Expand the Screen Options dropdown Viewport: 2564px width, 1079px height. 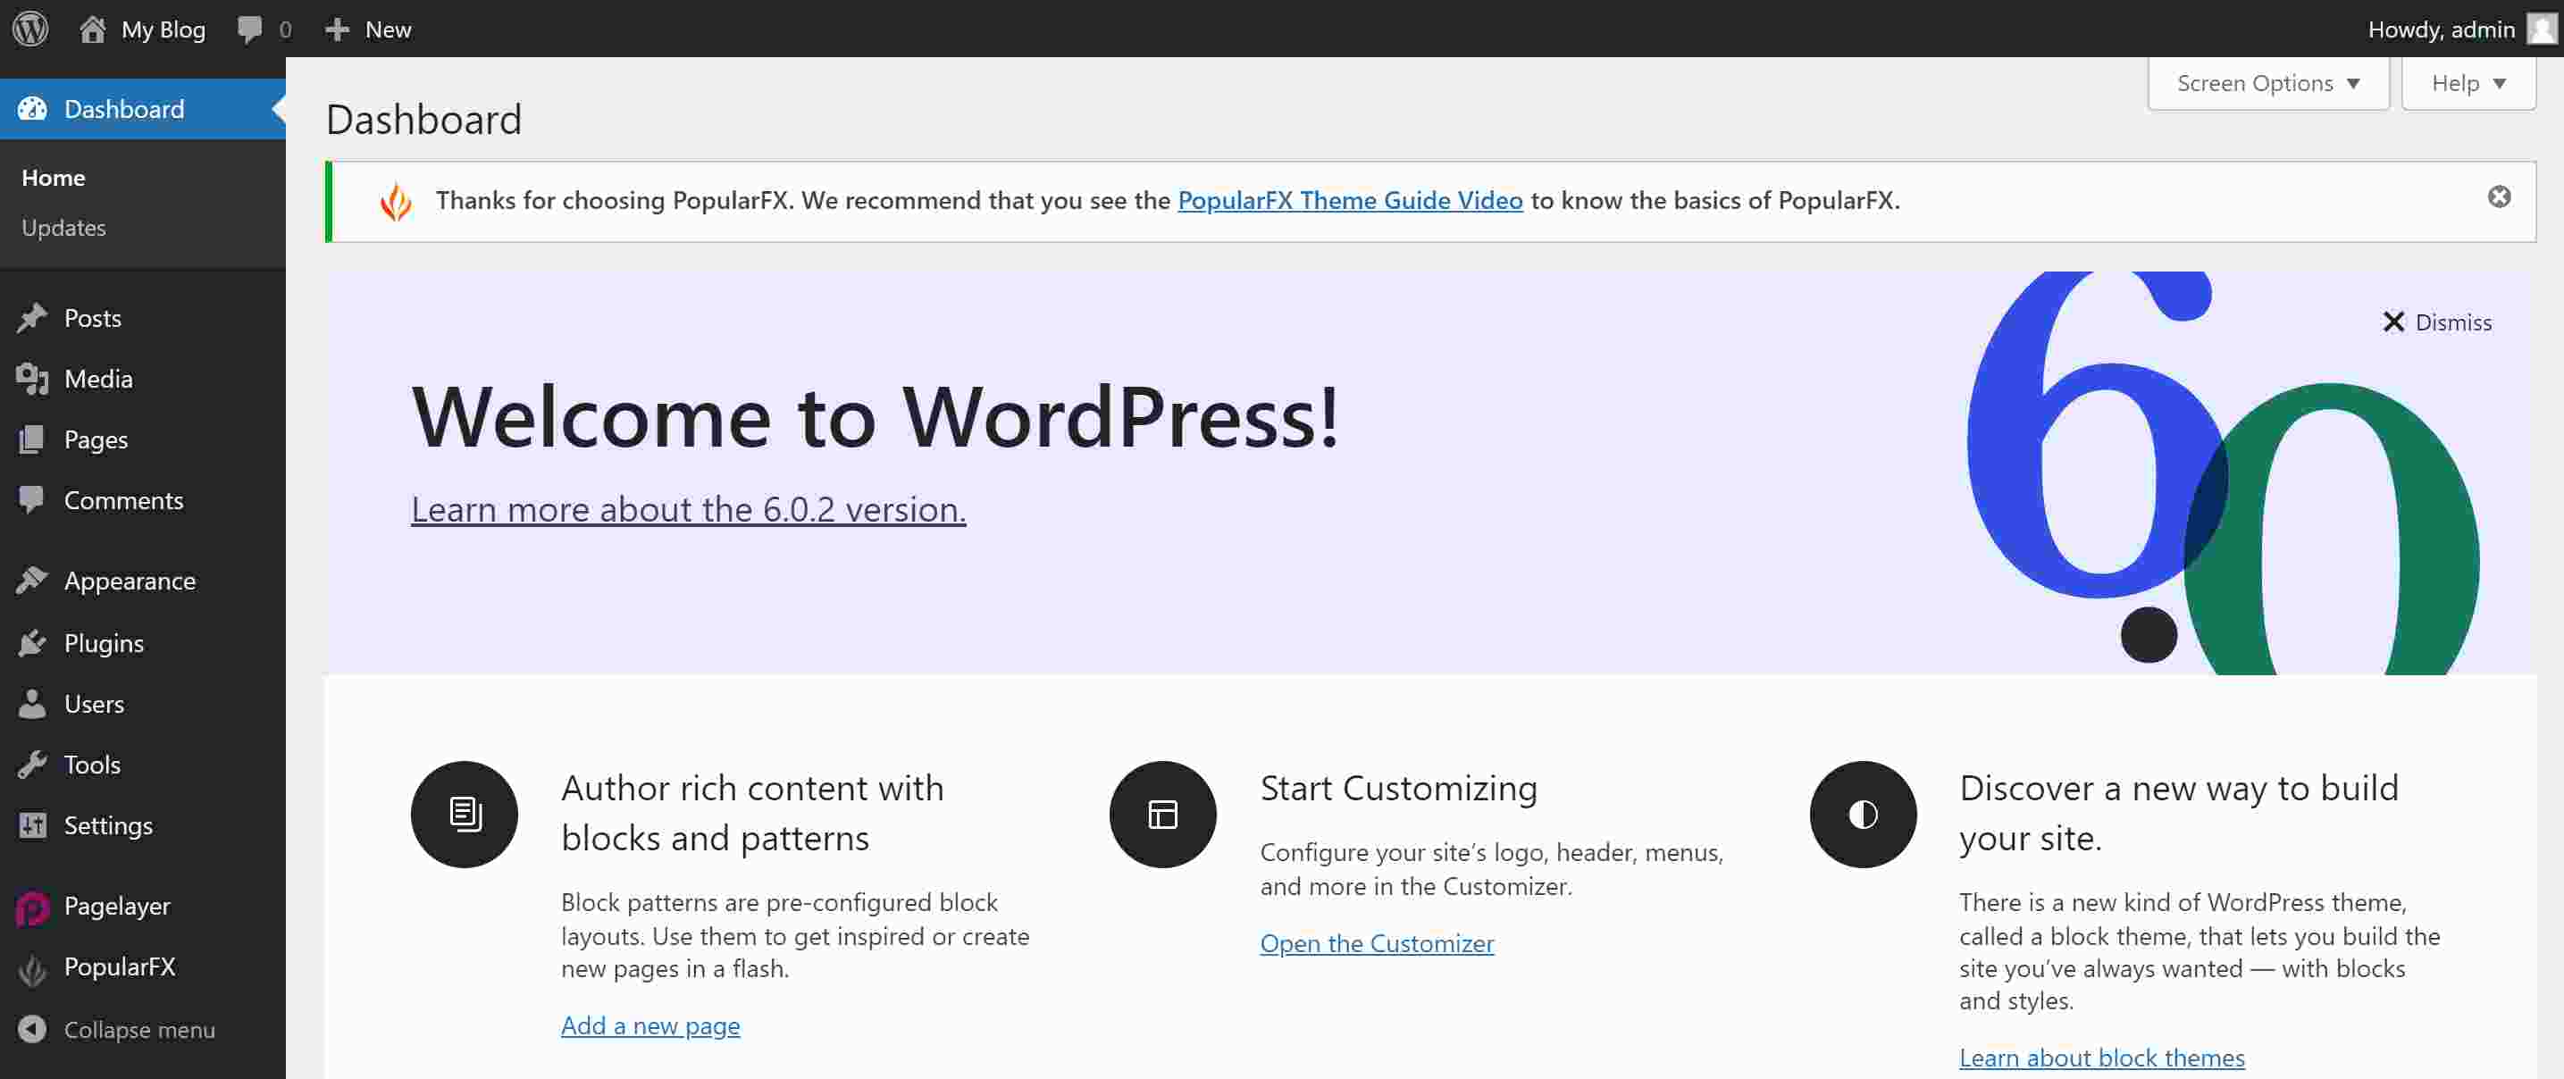tap(2267, 84)
